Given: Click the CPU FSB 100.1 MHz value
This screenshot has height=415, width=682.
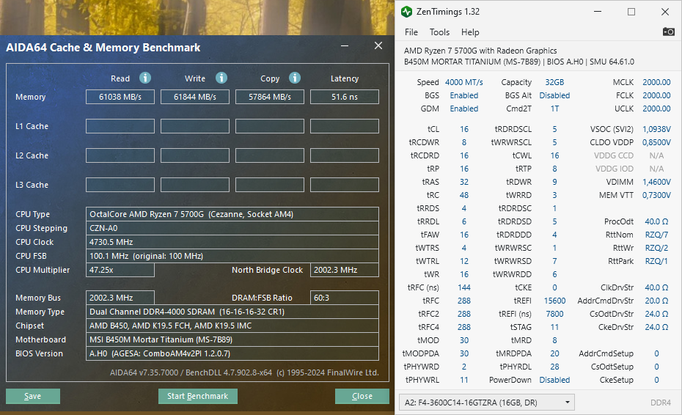Looking at the screenshot, I should click(232, 256).
